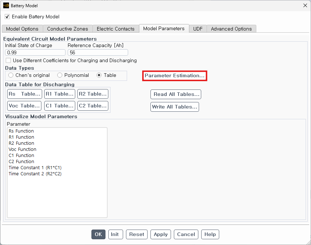311x245 pixels.
Task: Click the Initial State of Charge field
Action: [x=35, y=52]
